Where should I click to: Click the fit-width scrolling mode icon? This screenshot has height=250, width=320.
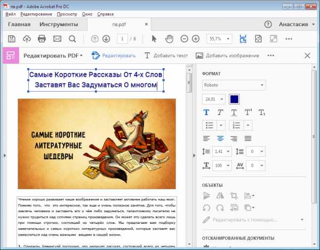click(x=243, y=39)
